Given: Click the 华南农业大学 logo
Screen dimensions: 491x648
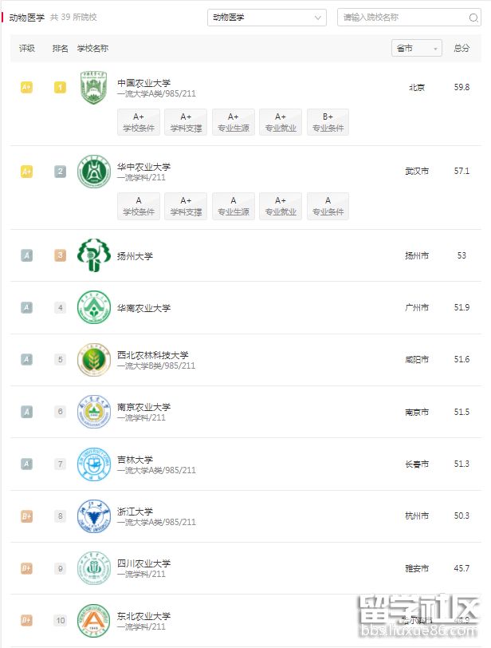Looking at the screenshot, I should coord(92,308).
